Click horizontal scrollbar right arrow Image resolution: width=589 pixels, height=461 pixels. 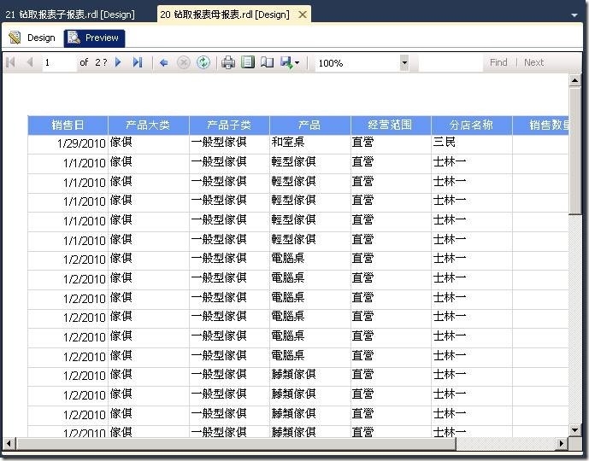pyautogui.click(x=561, y=443)
